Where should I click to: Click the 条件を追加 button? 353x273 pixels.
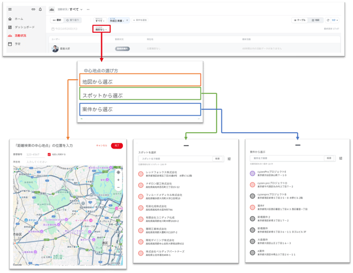140,20
